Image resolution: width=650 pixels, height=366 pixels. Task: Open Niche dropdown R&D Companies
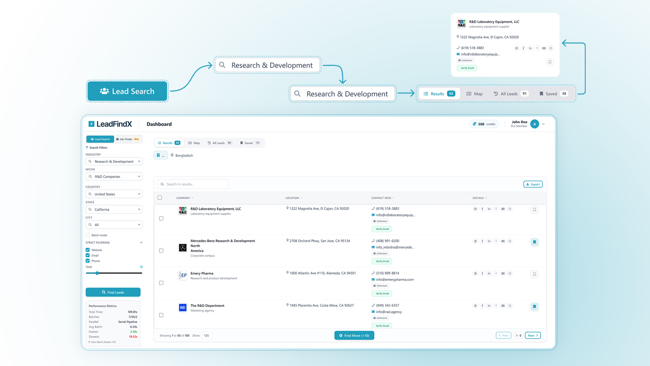click(114, 177)
